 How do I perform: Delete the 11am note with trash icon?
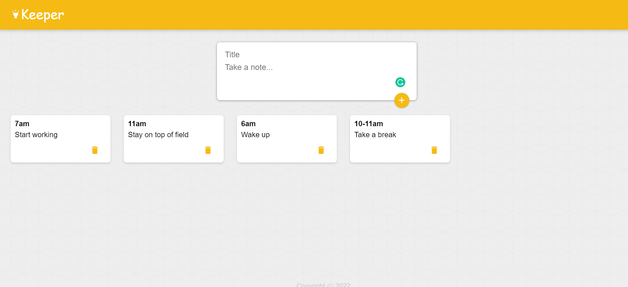pos(208,150)
